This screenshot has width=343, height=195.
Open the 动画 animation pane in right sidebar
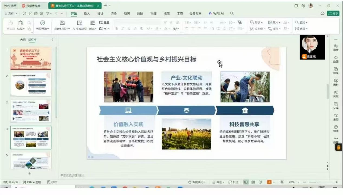336,59
